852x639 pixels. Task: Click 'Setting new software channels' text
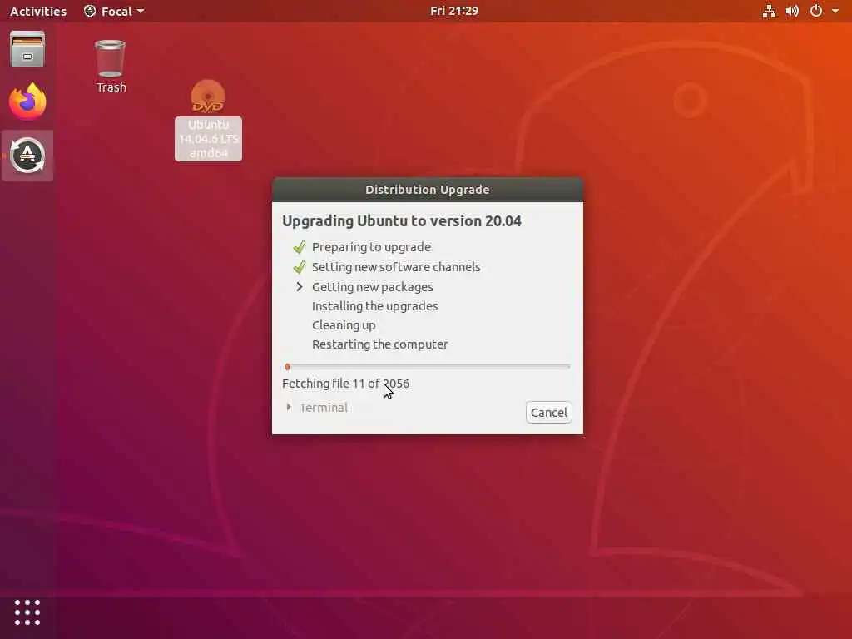(396, 267)
